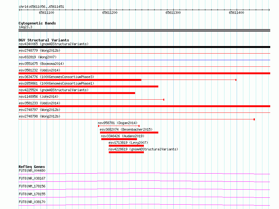Click the black nsv4340065 variant bar
This screenshot has height=209, width=279.
tap(144, 47)
